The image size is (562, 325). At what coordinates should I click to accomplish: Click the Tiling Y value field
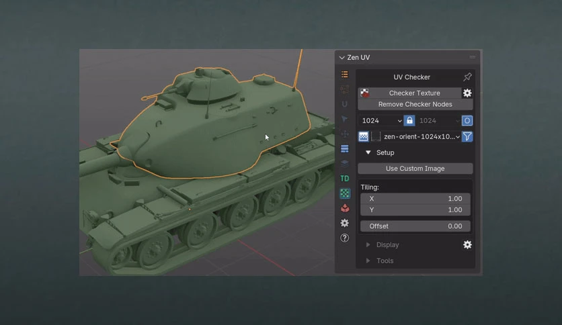(x=415, y=210)
